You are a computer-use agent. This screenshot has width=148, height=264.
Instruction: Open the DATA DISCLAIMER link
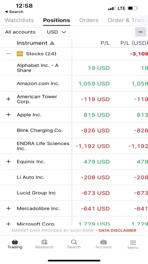click(x=117, y=231)
